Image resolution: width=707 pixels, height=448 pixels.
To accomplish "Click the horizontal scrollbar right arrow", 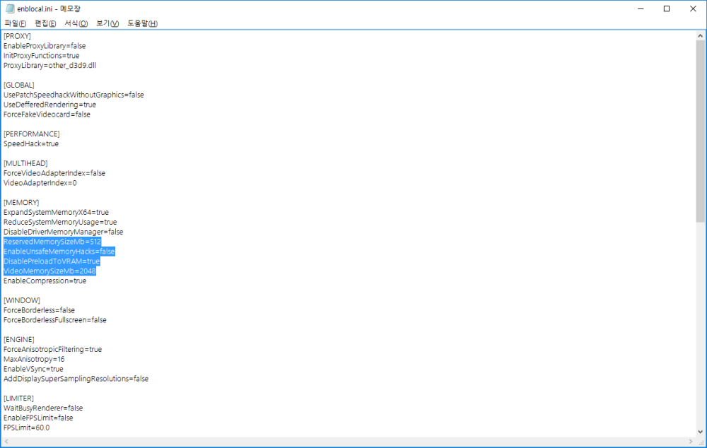I will coord(689,442).
